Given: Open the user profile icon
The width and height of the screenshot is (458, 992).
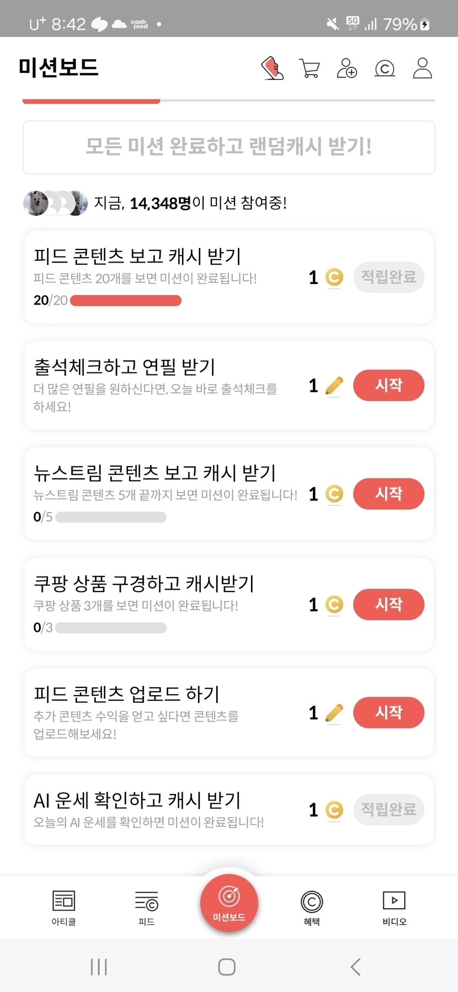Looking at the screenshot, I should pos(422,68).
